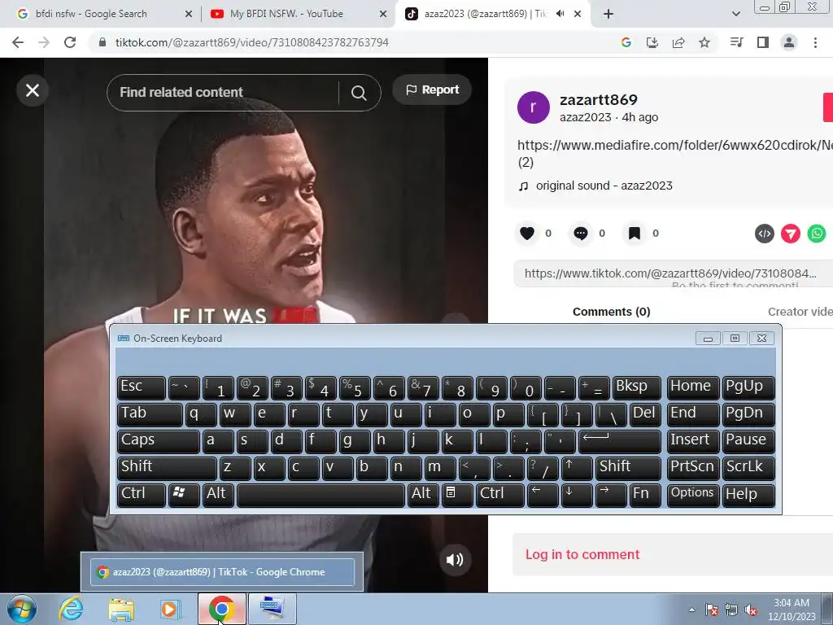Viewport: 833px width, 625px height.
Task: Click the address bar URL
Action: [x=252, y=42]
